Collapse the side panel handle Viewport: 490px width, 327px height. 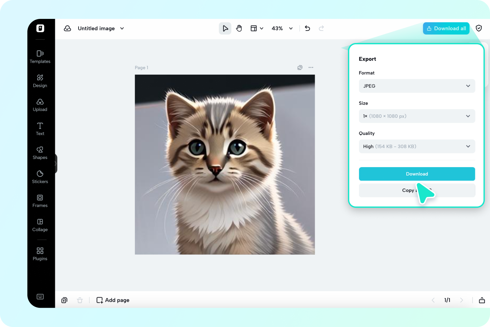click(x=56, y=163)
